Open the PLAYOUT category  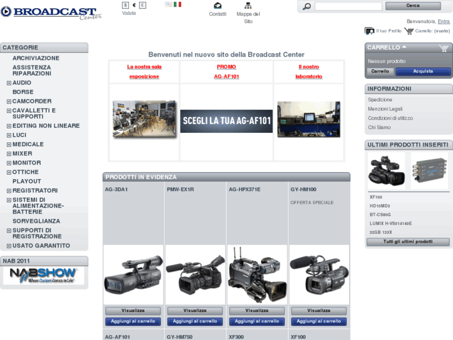coord(27,182)
